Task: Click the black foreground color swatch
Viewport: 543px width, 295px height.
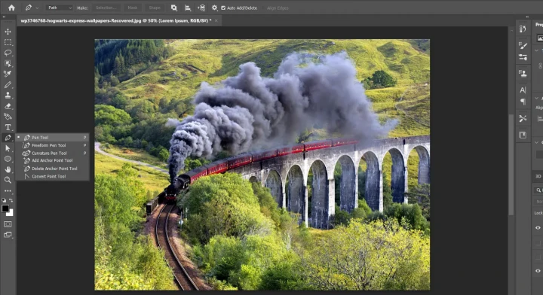Action: pyautogui.click(x=5, y=208)
